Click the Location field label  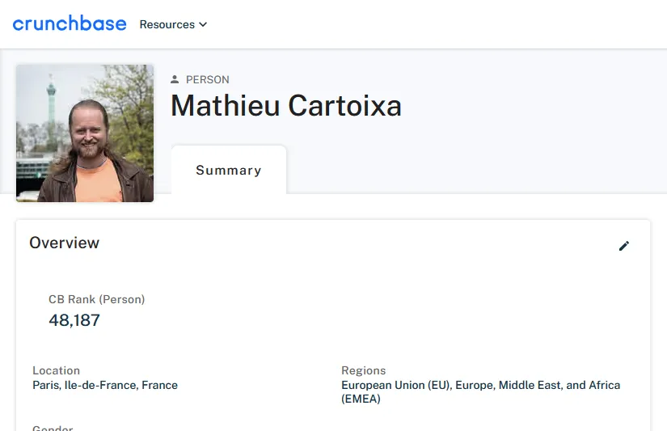pos(56,370)
